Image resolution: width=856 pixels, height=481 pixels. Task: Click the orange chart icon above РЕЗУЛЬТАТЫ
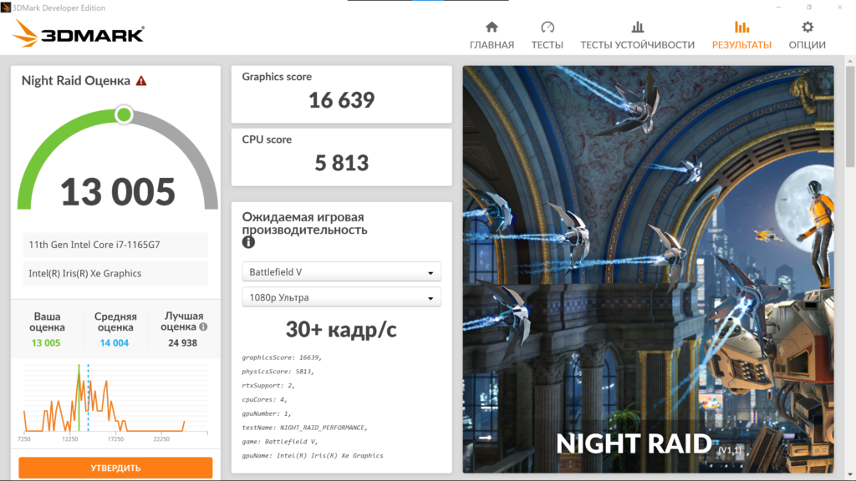pyautogui.click(x=742, y=27)
